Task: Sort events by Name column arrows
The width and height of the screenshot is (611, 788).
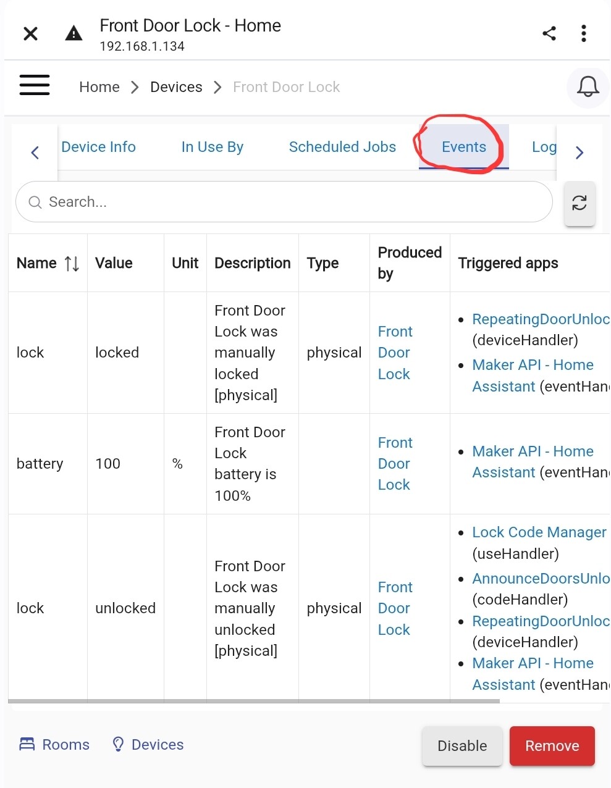Action: [x=72, y=264]
